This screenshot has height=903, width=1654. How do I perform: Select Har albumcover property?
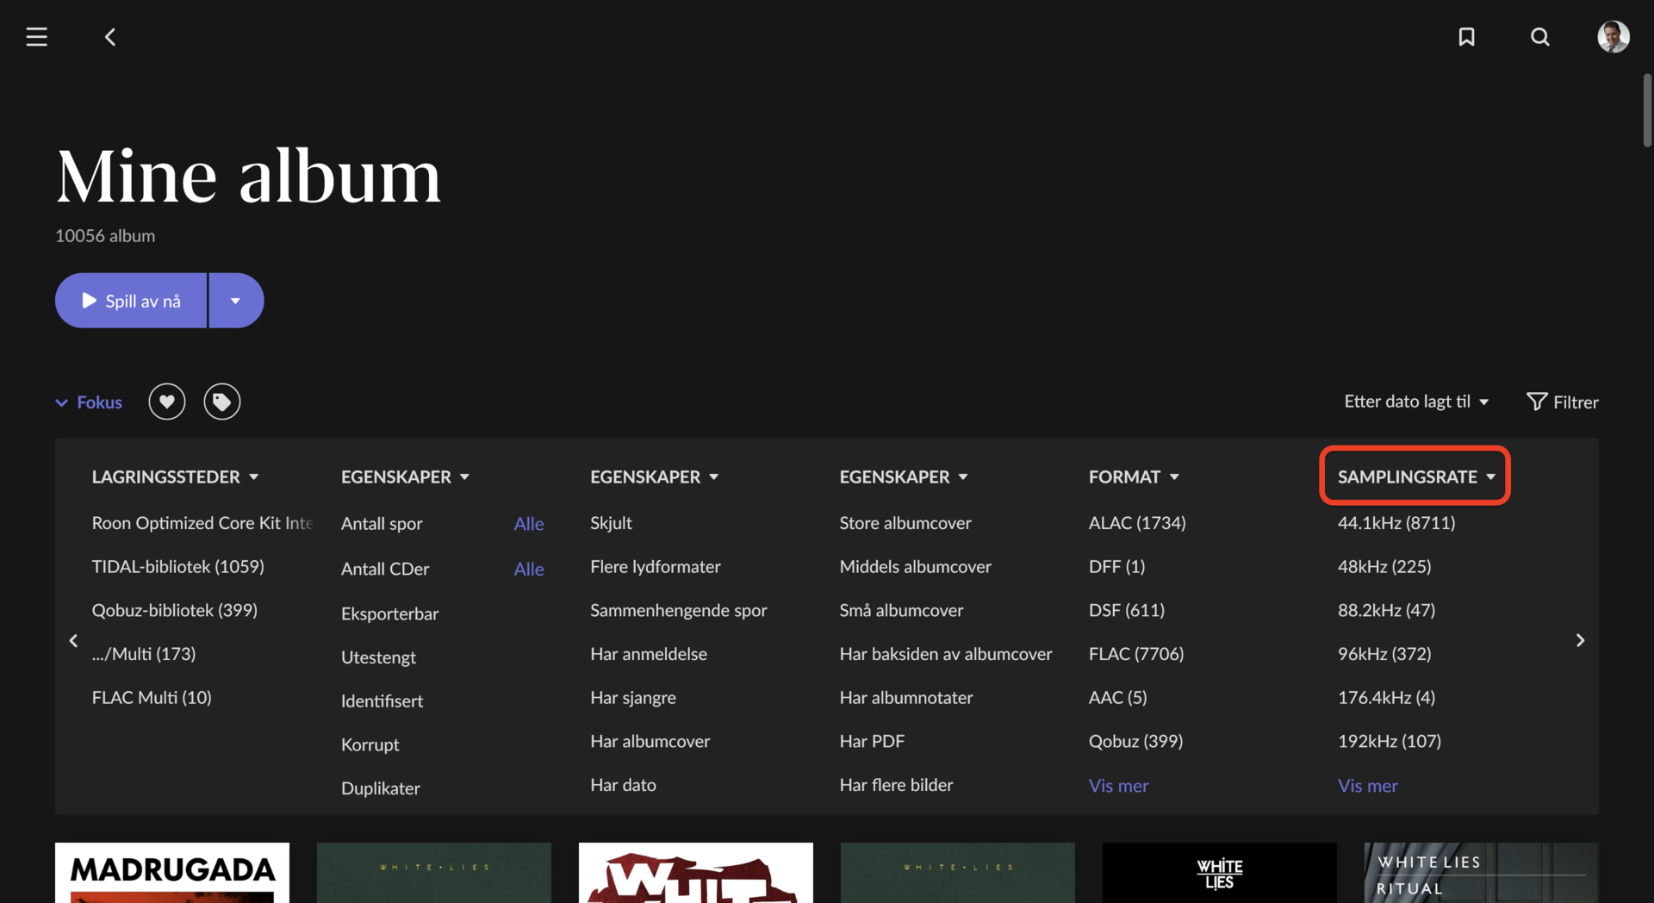click(x=650, y=741)
